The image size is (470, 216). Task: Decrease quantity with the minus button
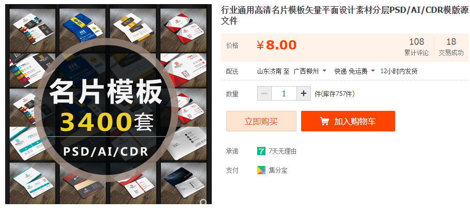point(264,94)
